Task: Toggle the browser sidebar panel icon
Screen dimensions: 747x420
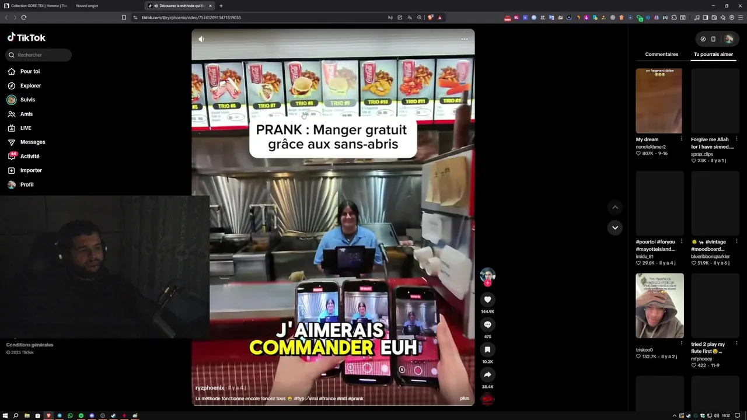Action: 706,17
